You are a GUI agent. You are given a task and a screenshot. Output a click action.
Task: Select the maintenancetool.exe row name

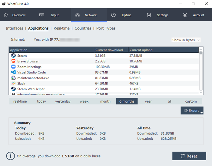point(33,78)
